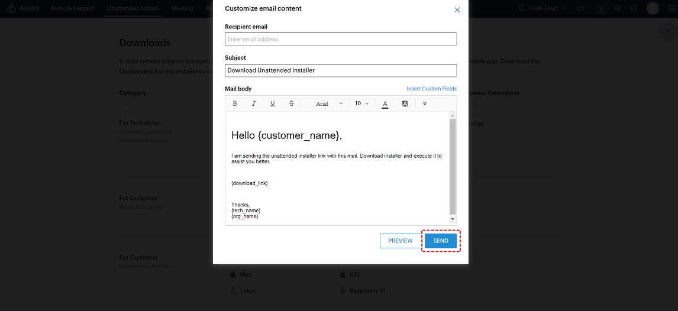Open settings gear in top bar

click(x=618, y=8)
